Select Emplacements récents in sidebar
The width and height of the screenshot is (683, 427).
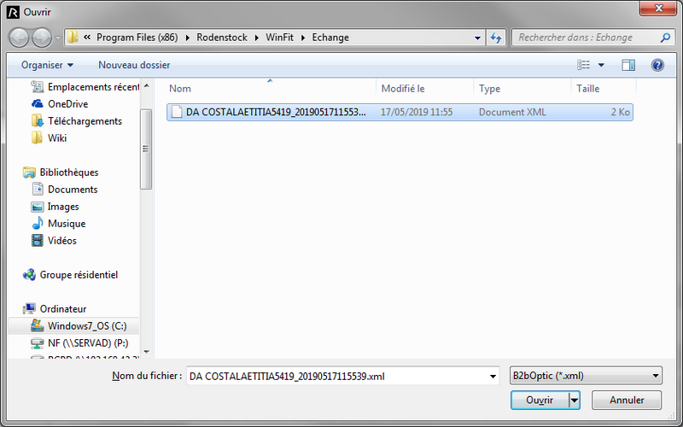(85, 87)
